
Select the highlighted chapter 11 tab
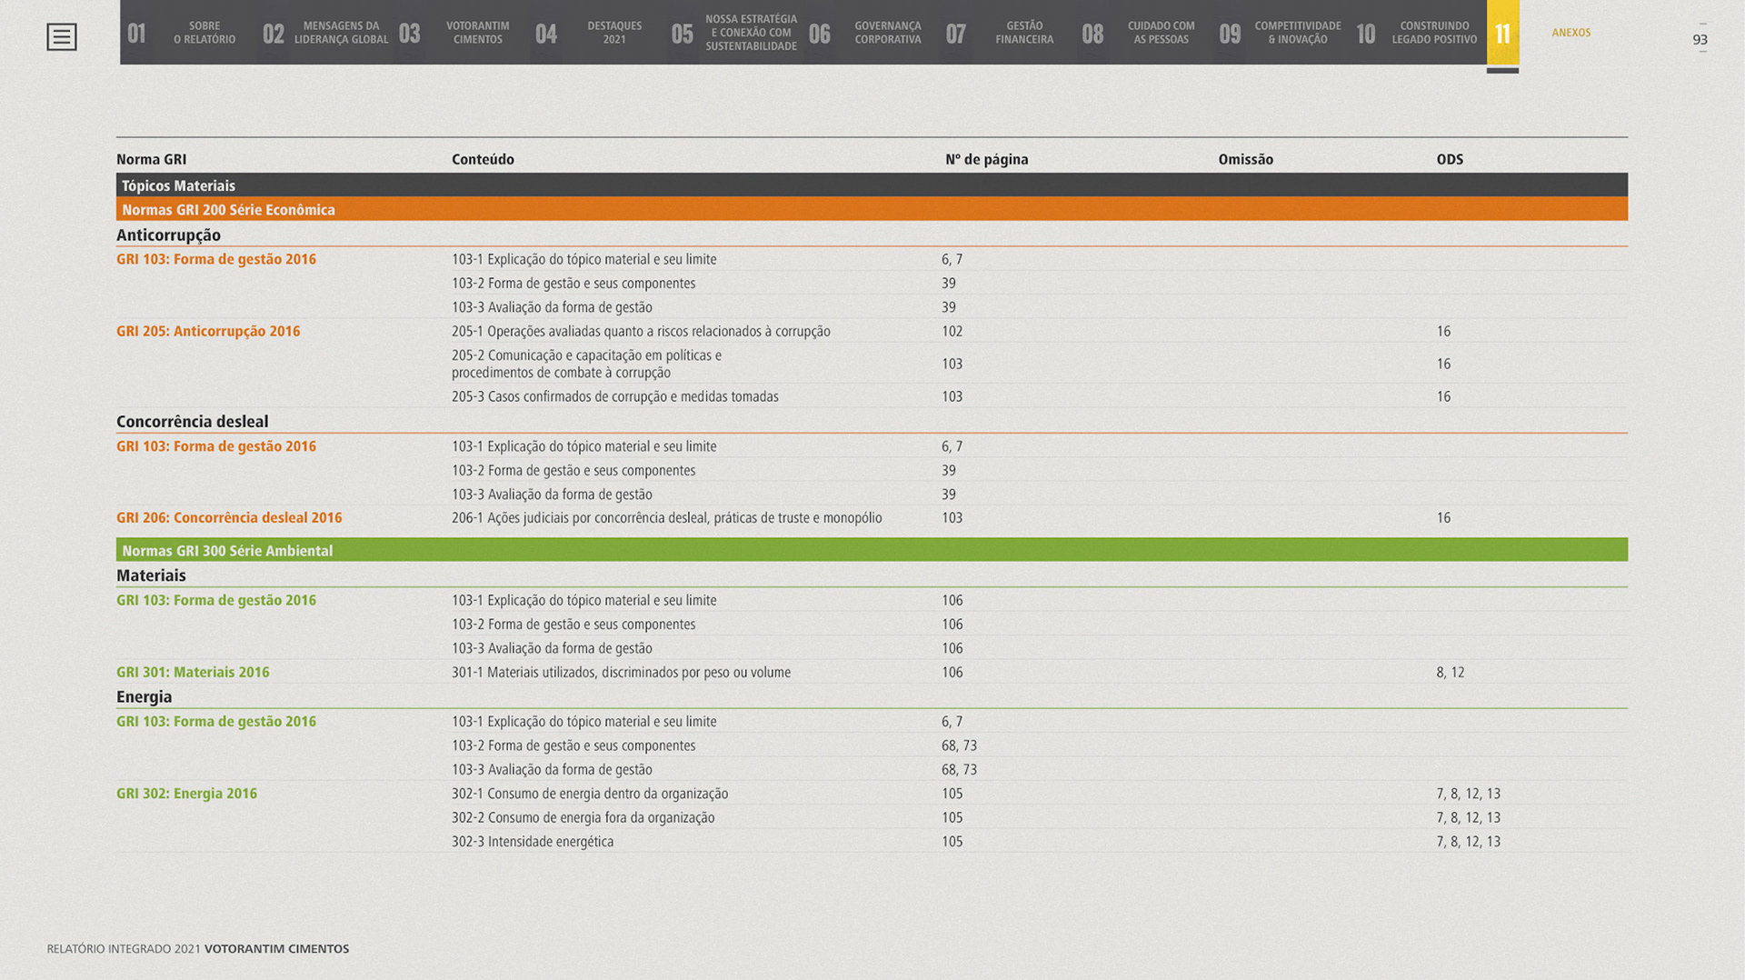click(1502, 33)
